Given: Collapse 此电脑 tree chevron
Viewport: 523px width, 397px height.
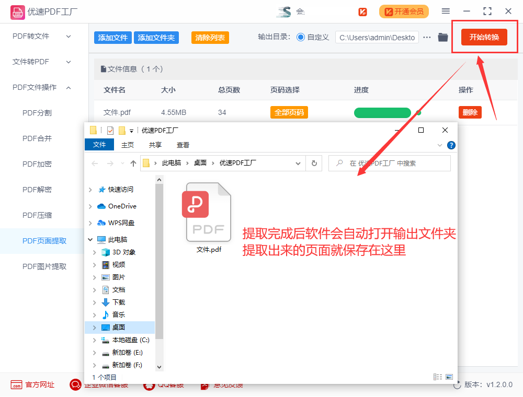Looking at the screenshot, I should (90, 239).
